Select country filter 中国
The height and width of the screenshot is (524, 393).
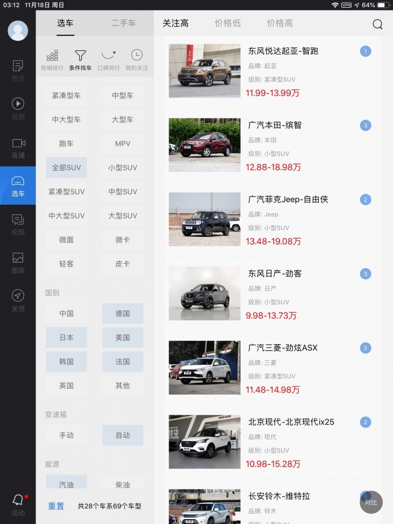tap(67, 313)
